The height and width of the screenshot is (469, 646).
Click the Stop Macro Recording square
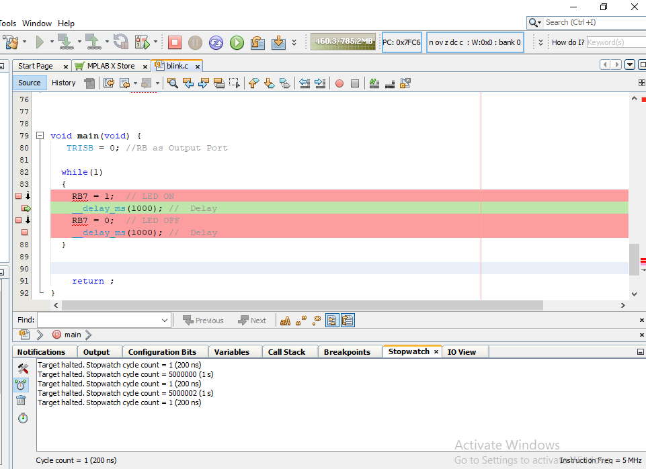click(355, 83)
